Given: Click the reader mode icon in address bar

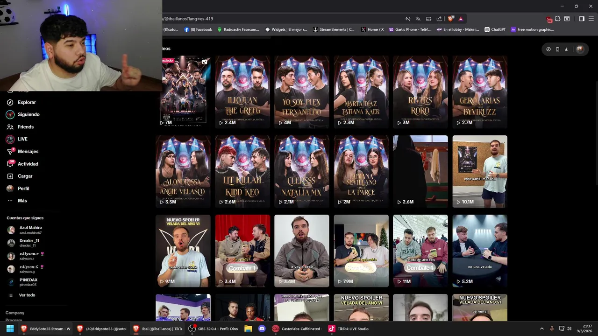Looking at the screenshot, I should [408, 19].
